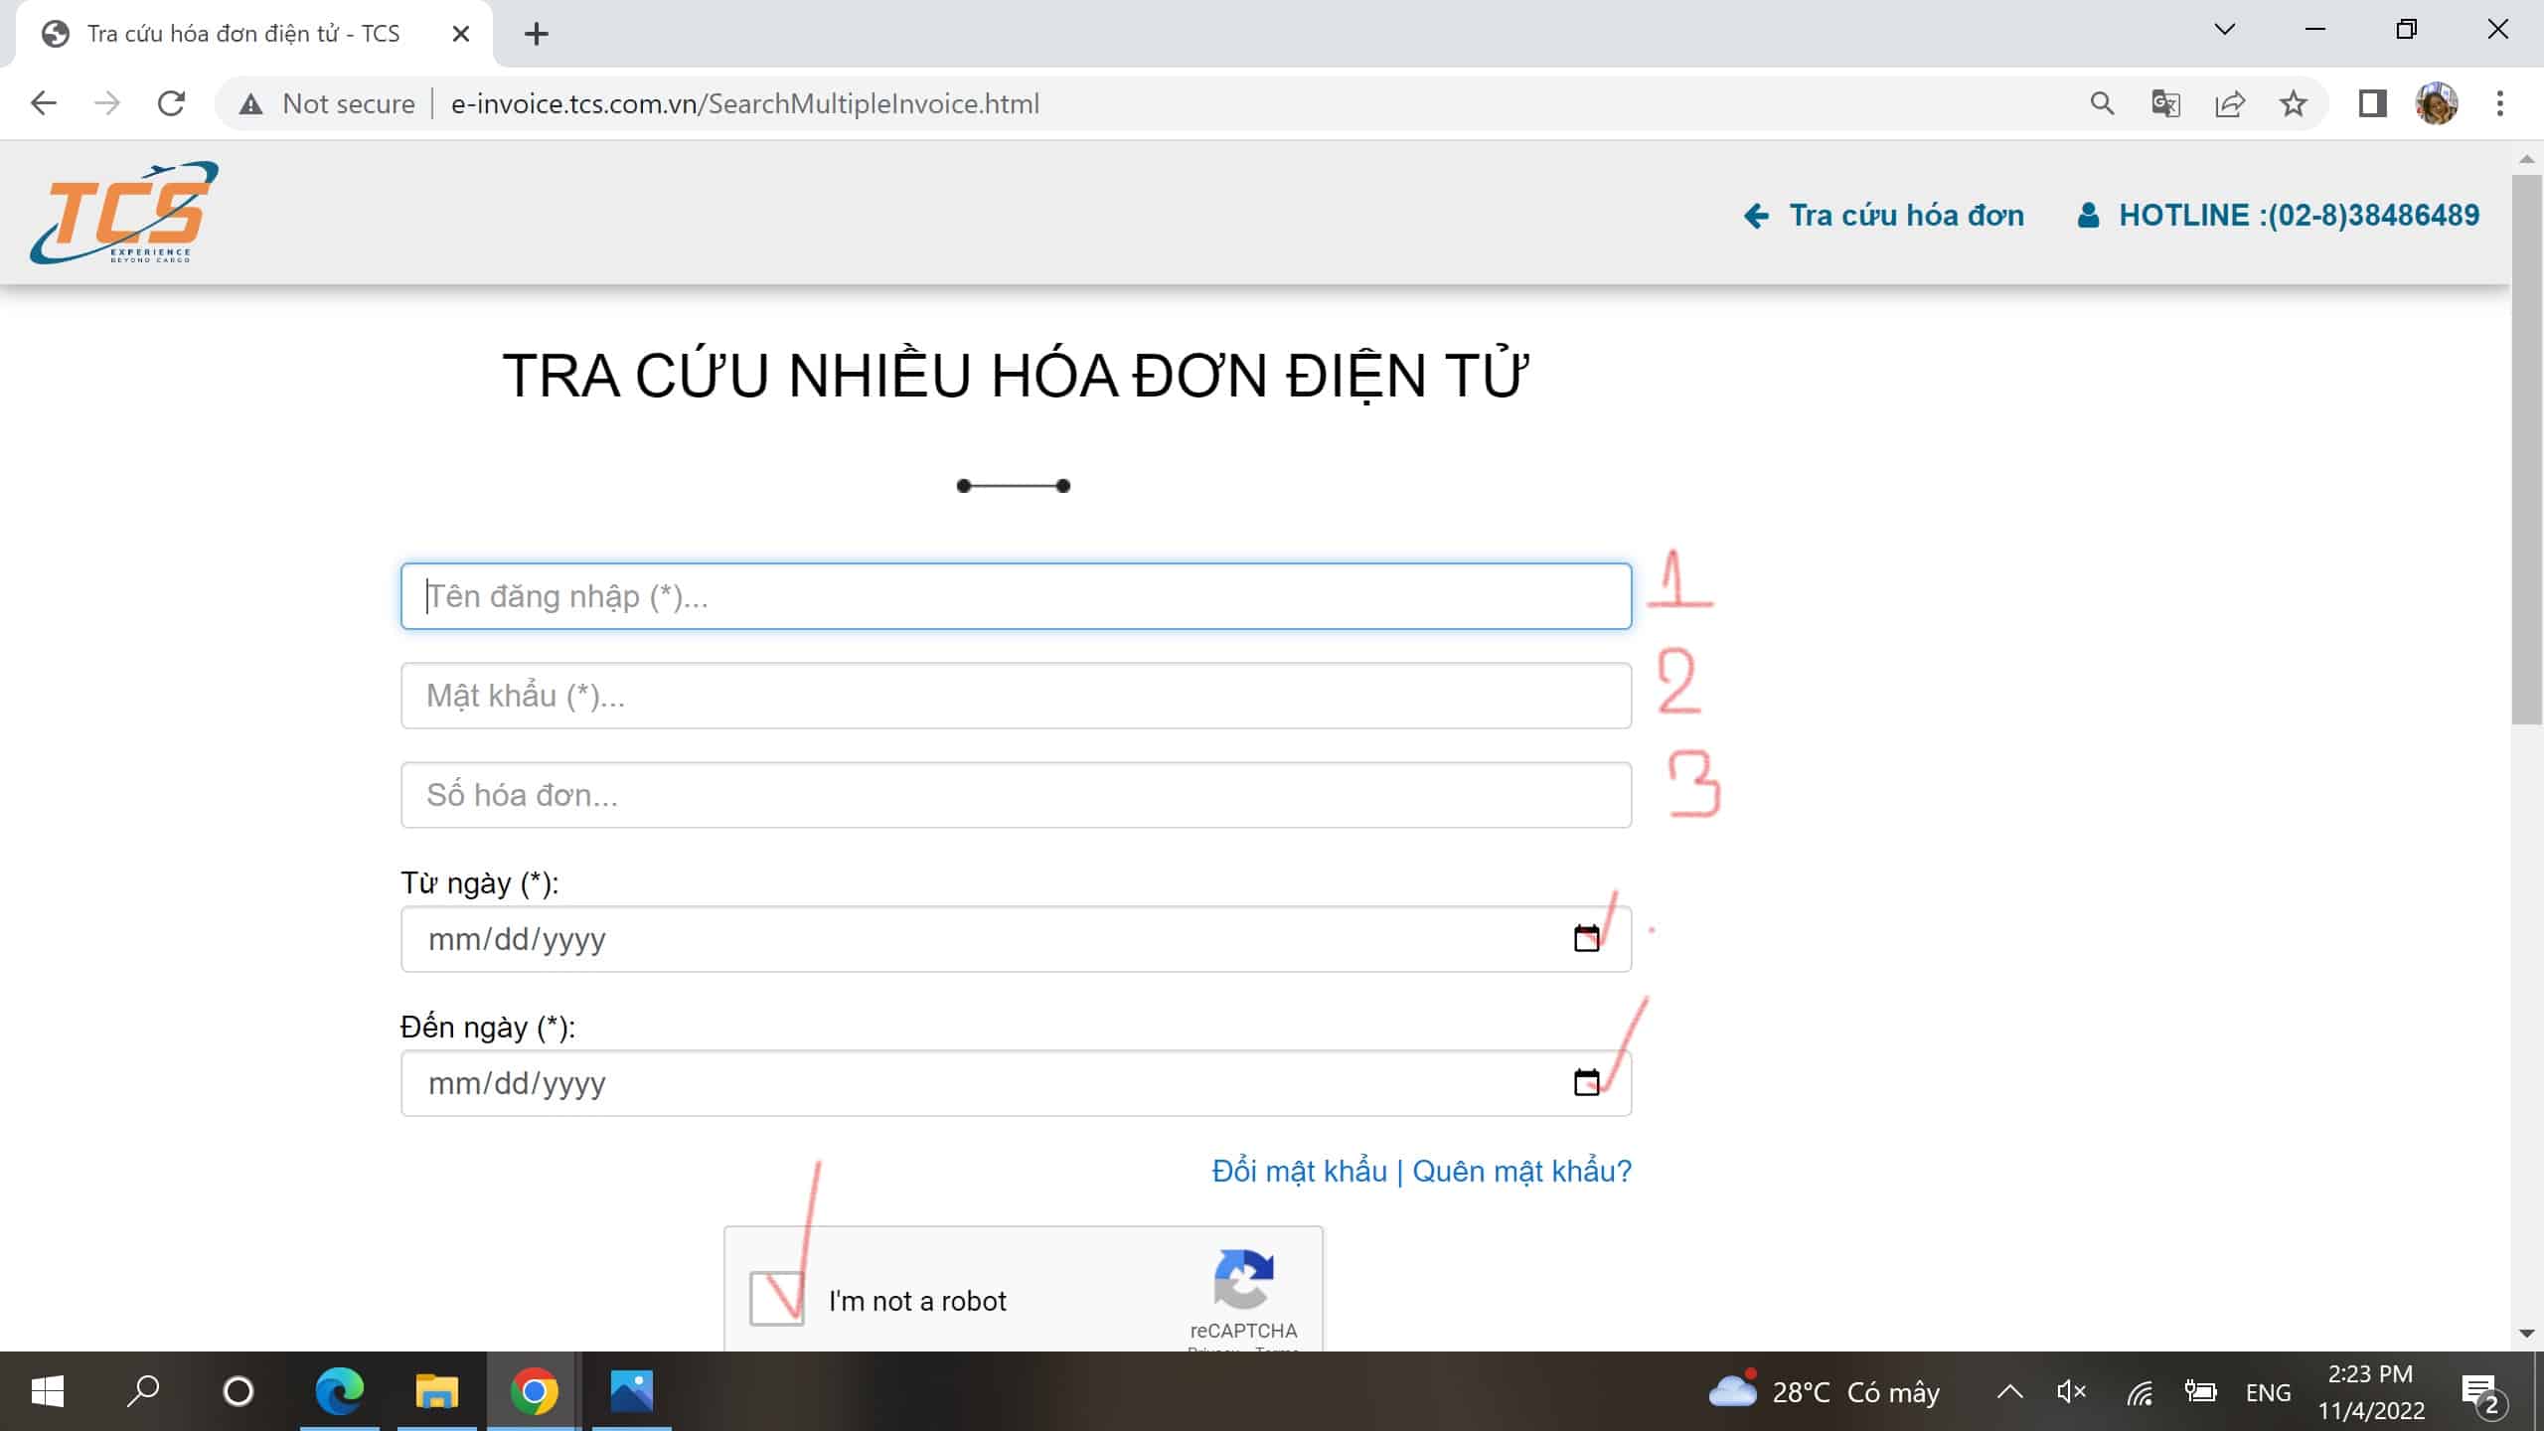Open the clock showing 2:23 PM
2544x1431 pixels.
pyautogui.click(x=2371, y=1391)
